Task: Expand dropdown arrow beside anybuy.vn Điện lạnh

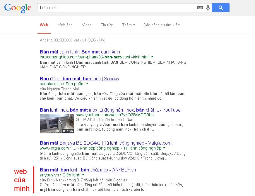Action: click(83, 175)
